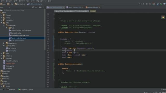
Task: Open the Code menu
Action: pyautogui.click(x=16, y=1)
